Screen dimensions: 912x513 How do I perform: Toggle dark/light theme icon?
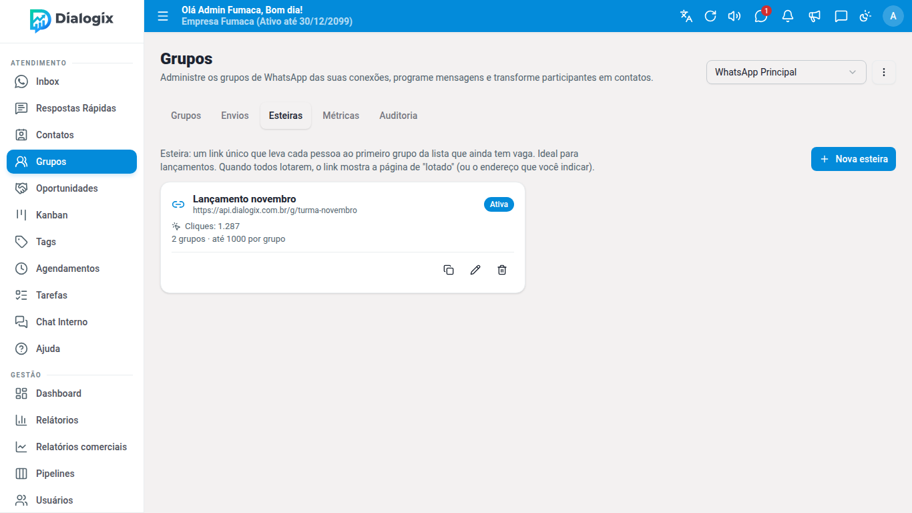pyautogui.click(x=866, y=16)
